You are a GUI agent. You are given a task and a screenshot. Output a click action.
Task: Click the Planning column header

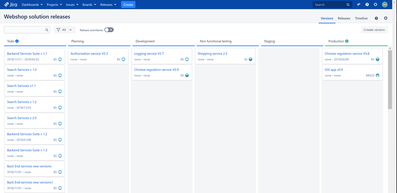pos(77,41)
